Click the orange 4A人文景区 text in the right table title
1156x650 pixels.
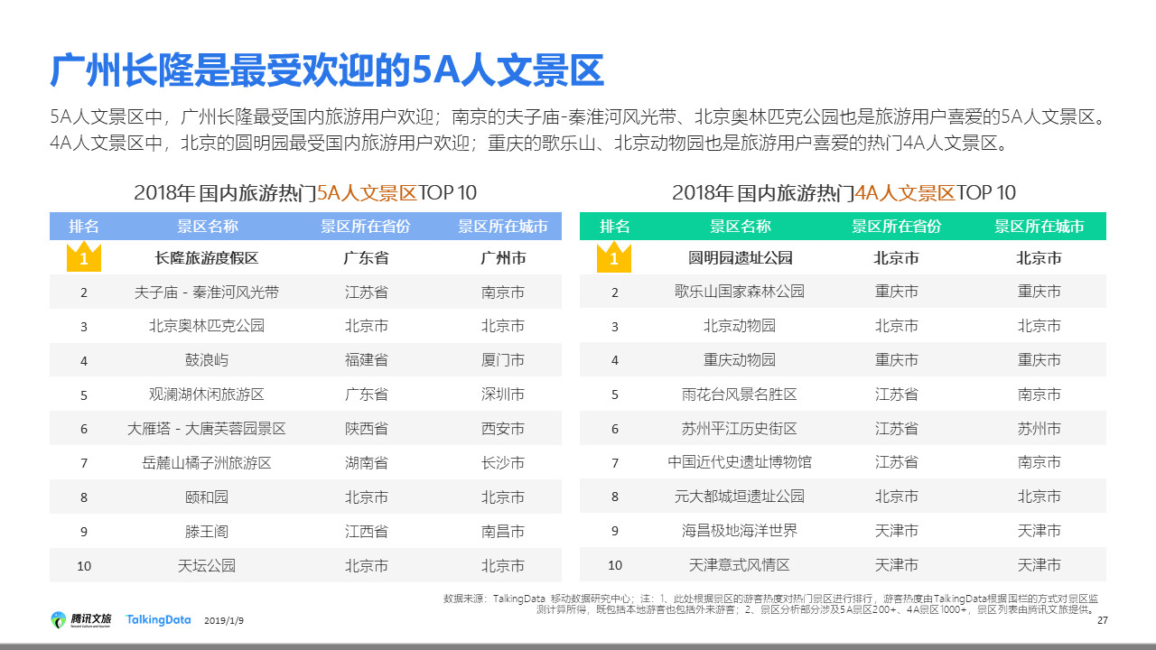pyautogui.click(x=904, y=192)
